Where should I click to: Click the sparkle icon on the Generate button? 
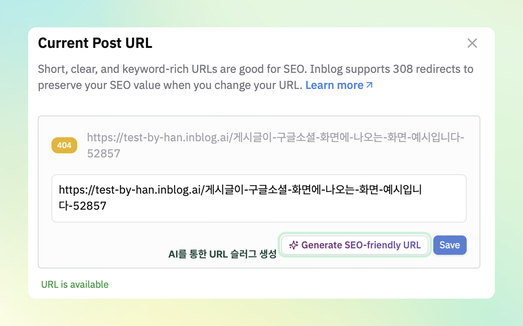click(294, 245)
